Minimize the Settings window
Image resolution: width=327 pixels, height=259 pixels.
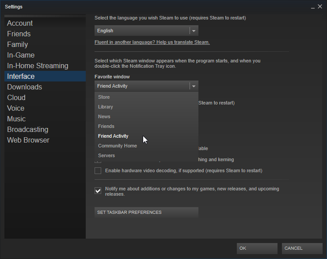pyautogui.click(x=312, y=7)
